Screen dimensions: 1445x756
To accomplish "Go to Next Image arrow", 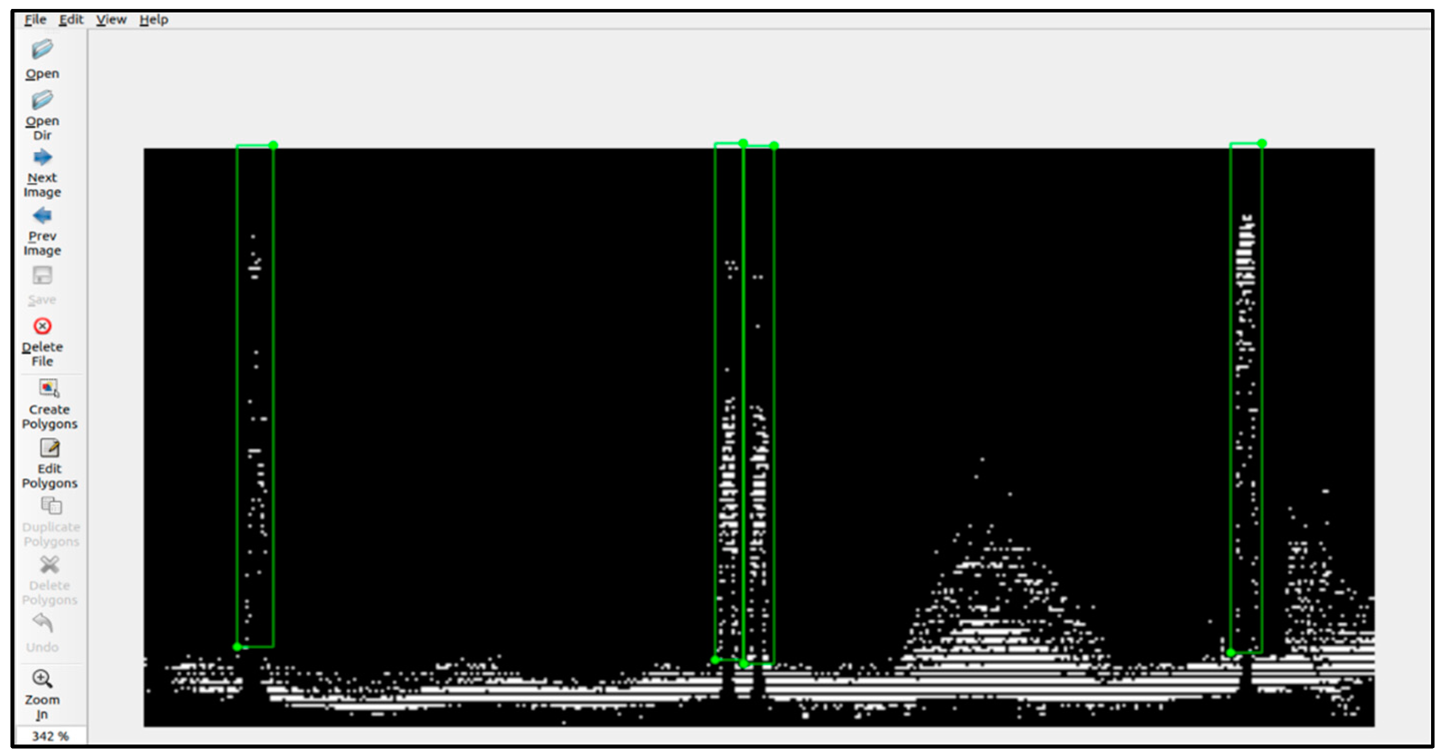I will (42, 157).
